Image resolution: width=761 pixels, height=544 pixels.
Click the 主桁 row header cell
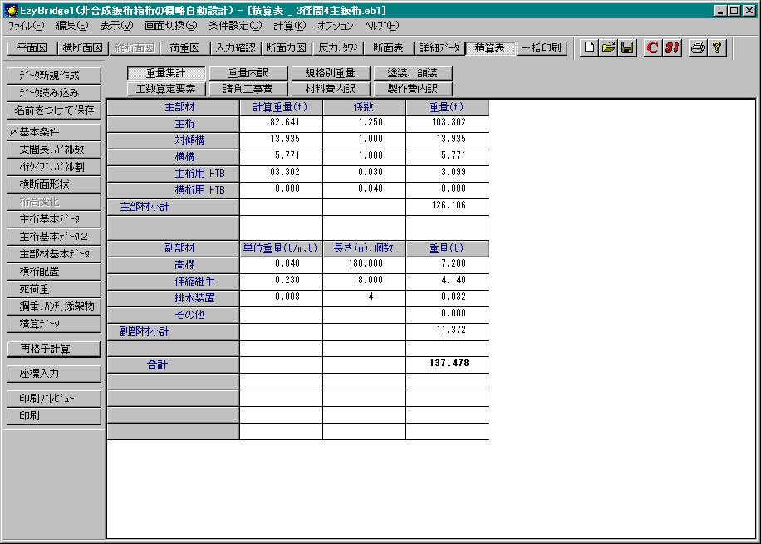(x=174, y=124)
